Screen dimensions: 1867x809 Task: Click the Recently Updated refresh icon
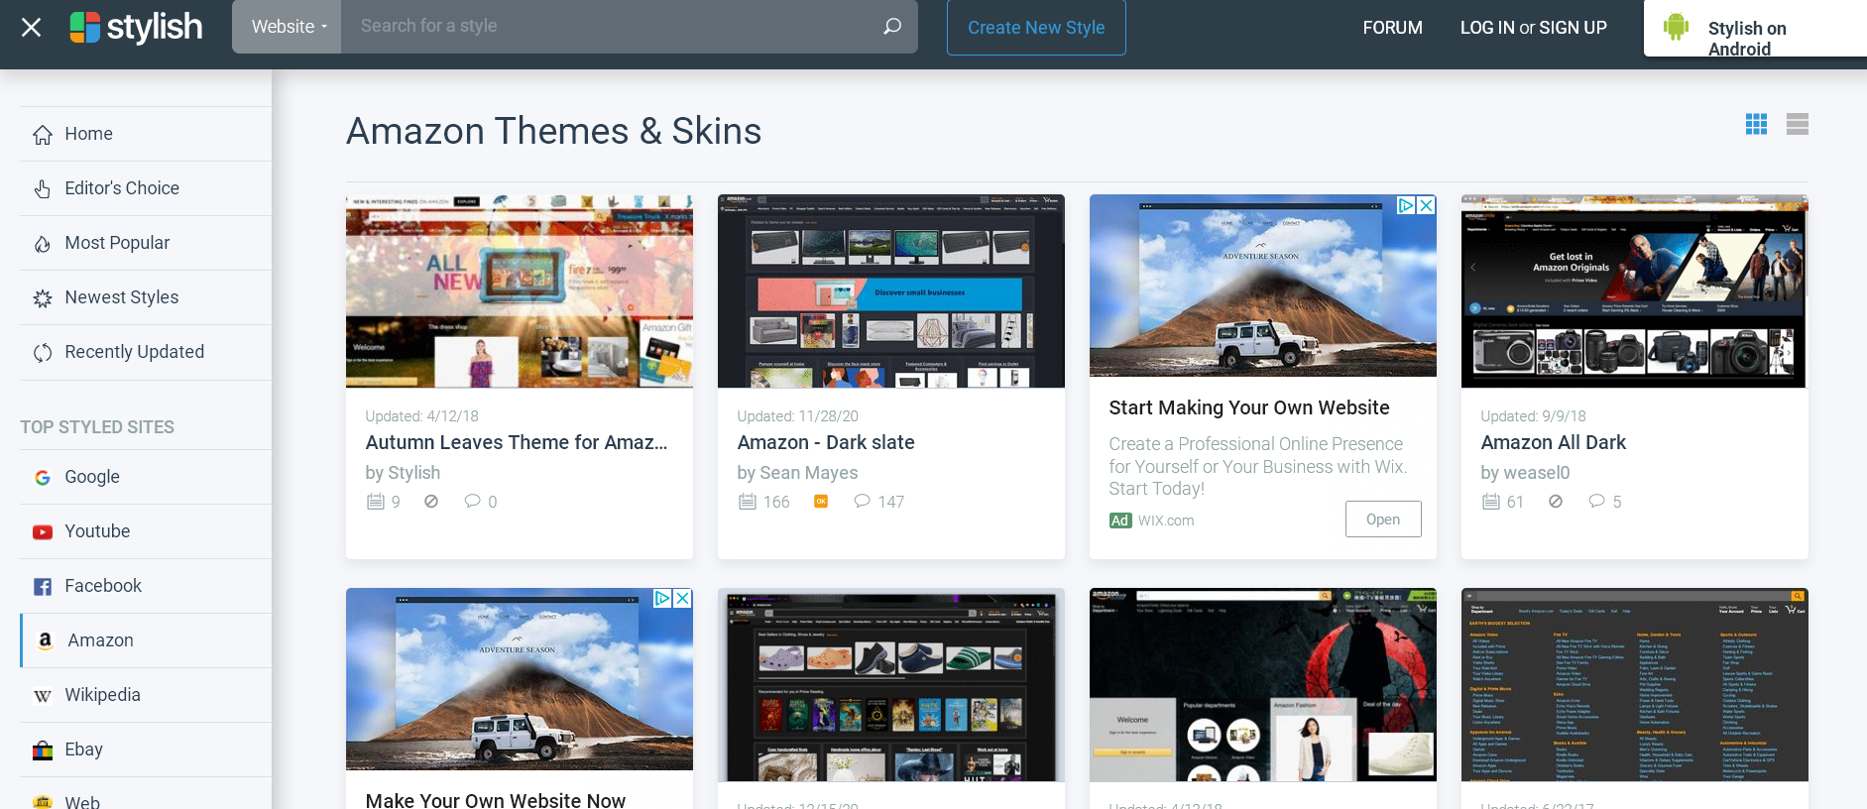[x=43, y=353]
